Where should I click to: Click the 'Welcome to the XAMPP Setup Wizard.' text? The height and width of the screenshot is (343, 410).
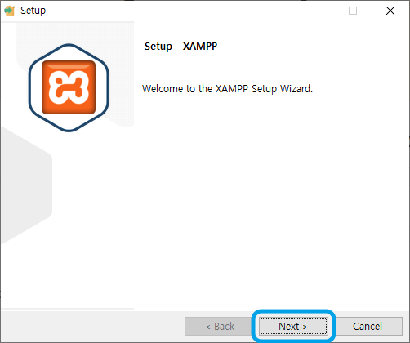point(227,89)
